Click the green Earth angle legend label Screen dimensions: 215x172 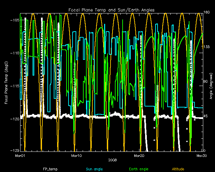click(138, 169)
